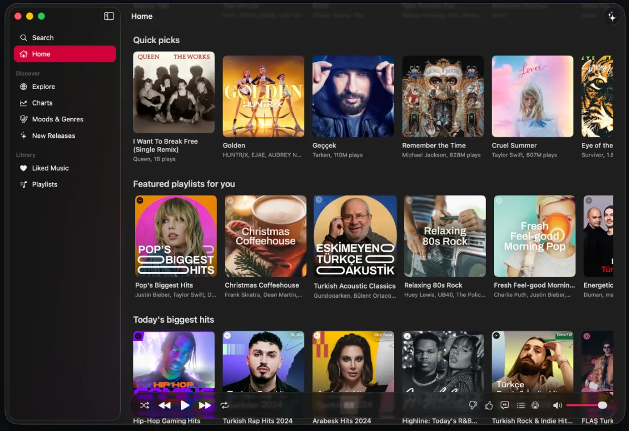Image resolution: width=629 pixels, height=431 pixels.
Task: Click the Playlists list icon
Action: coord(24,184)
